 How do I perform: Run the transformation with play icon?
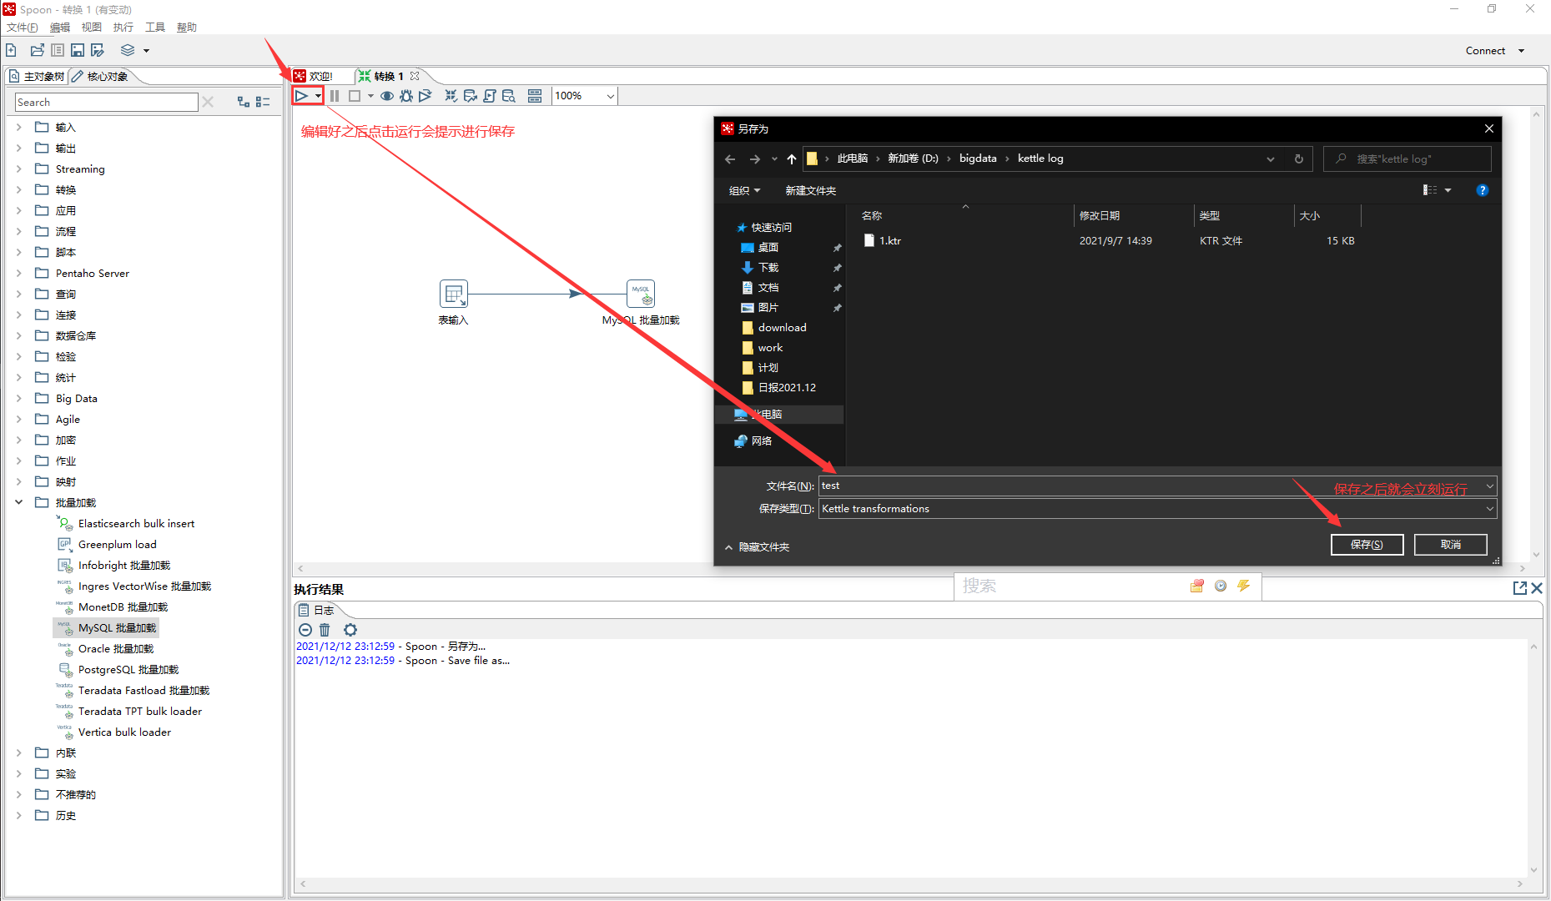click(x=301, y=96)
